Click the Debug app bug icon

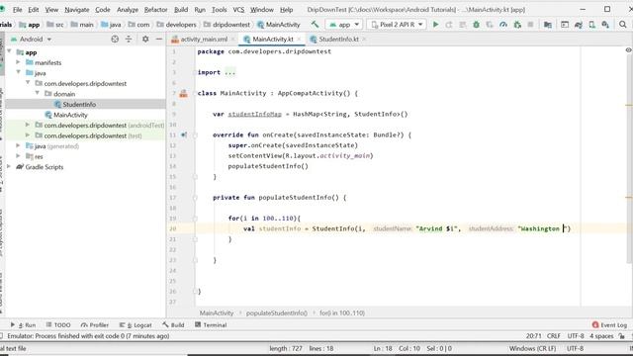pyautogui.click(x=476, y=24)
